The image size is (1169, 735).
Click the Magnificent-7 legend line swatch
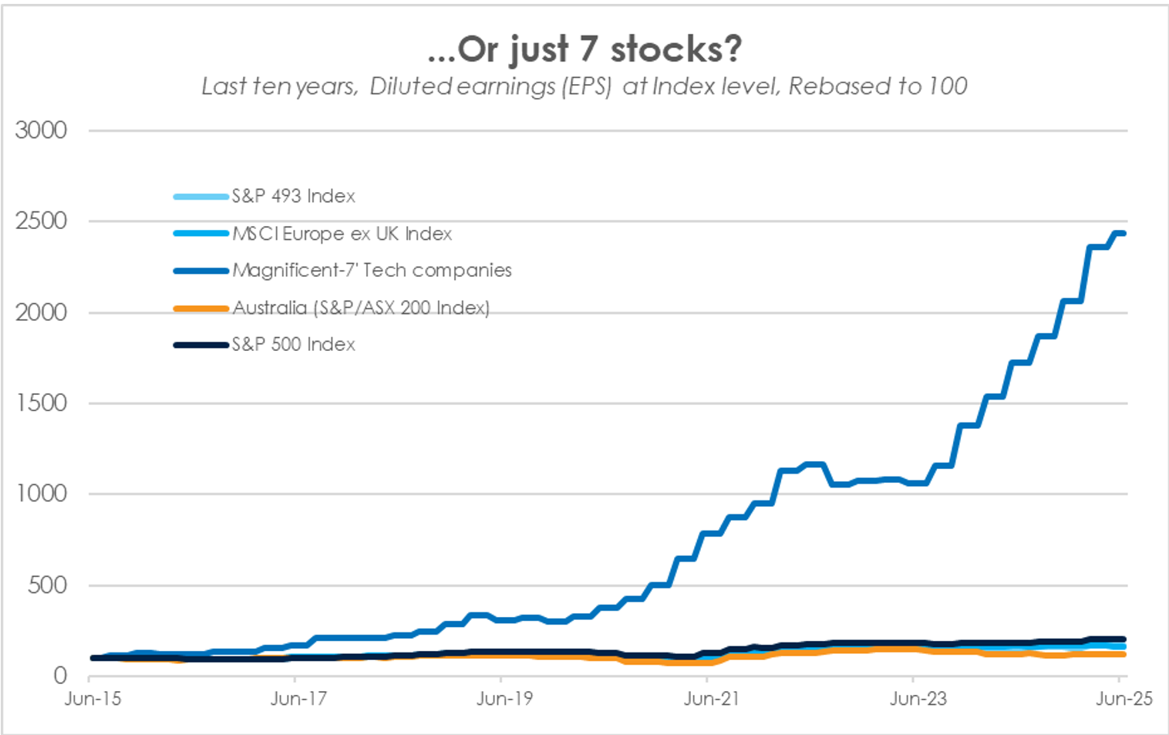pos(201,271)
